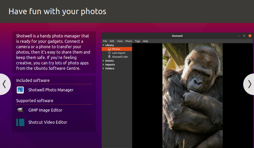Expand the Imports section in sidebar
Image resolution: width=254 pixels, height=148 pixels.
103,65
